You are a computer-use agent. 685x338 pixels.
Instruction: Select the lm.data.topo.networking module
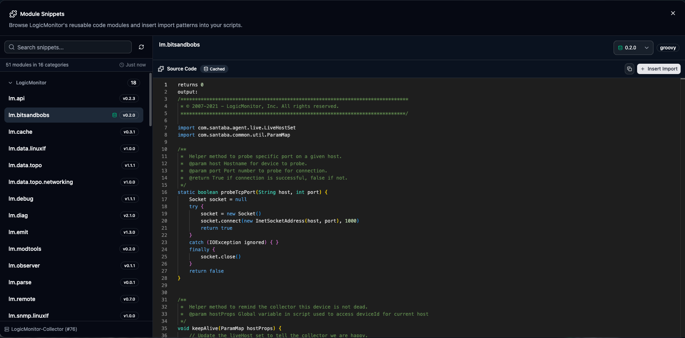pyautogui.click(x=74, y=182)
